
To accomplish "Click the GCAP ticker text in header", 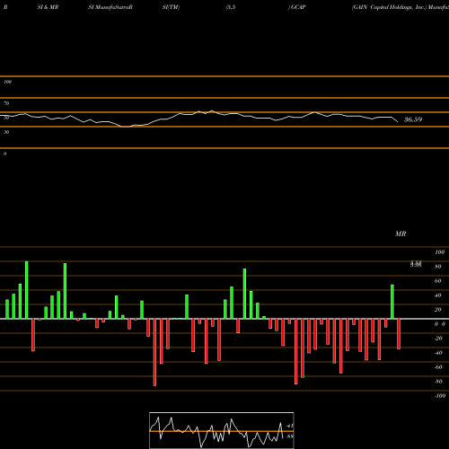I will coord(298,7).
